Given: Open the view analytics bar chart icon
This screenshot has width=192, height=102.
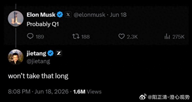Looking at the screenshot, I should (x=167, y=37).
